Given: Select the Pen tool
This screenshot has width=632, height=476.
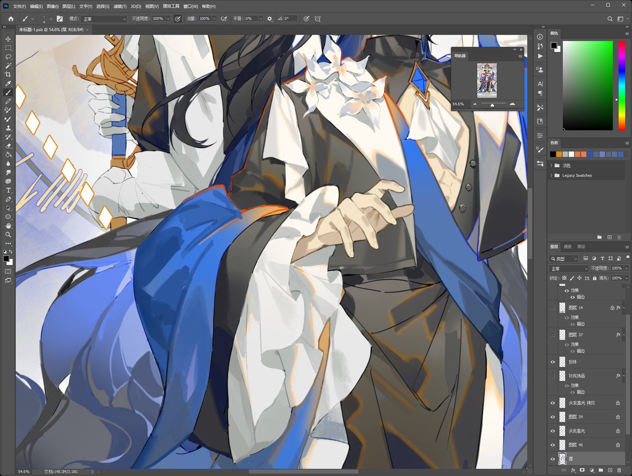Looking at the screenshot, I should click(x=8, y=199).
